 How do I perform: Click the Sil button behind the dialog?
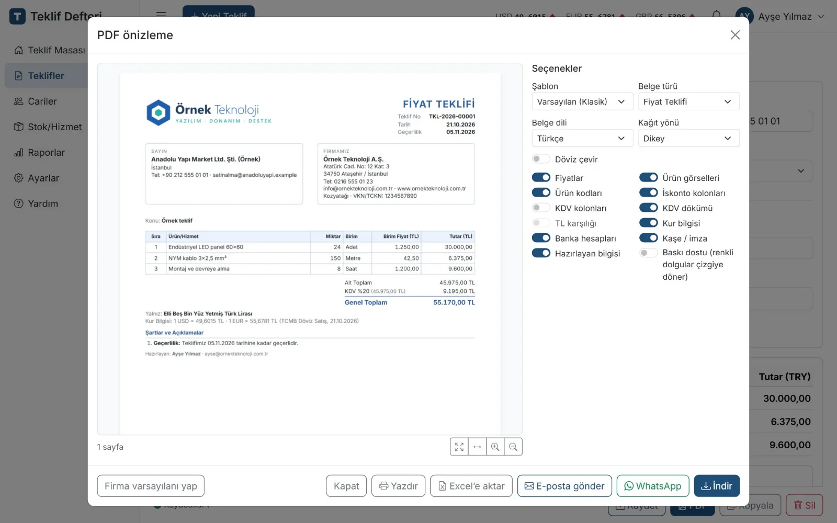804,505
